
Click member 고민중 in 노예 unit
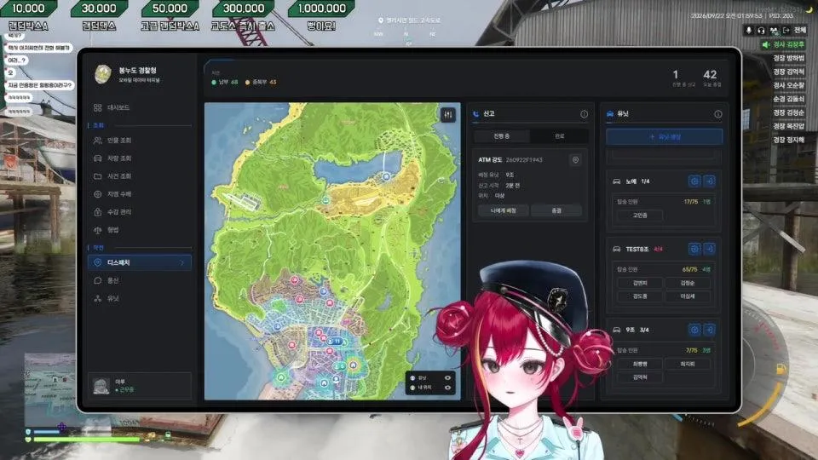(x=640, y=216)
